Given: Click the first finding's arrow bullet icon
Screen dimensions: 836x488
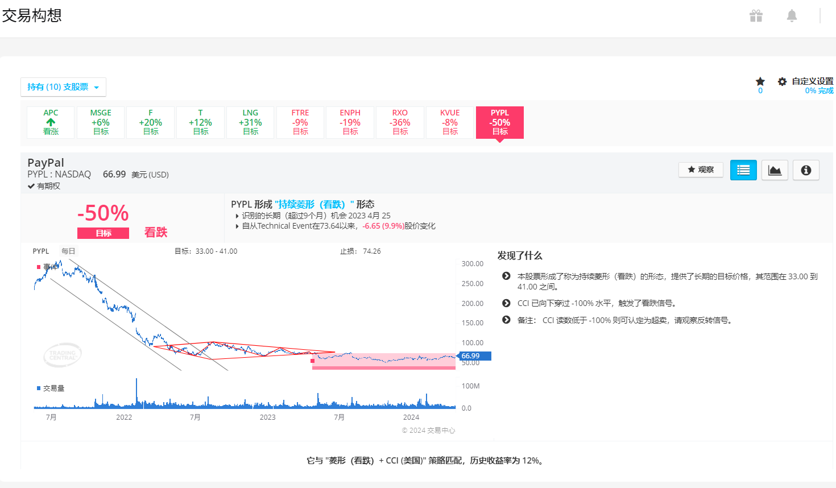Looking at the screenshot, I should (x=506, y=276).
